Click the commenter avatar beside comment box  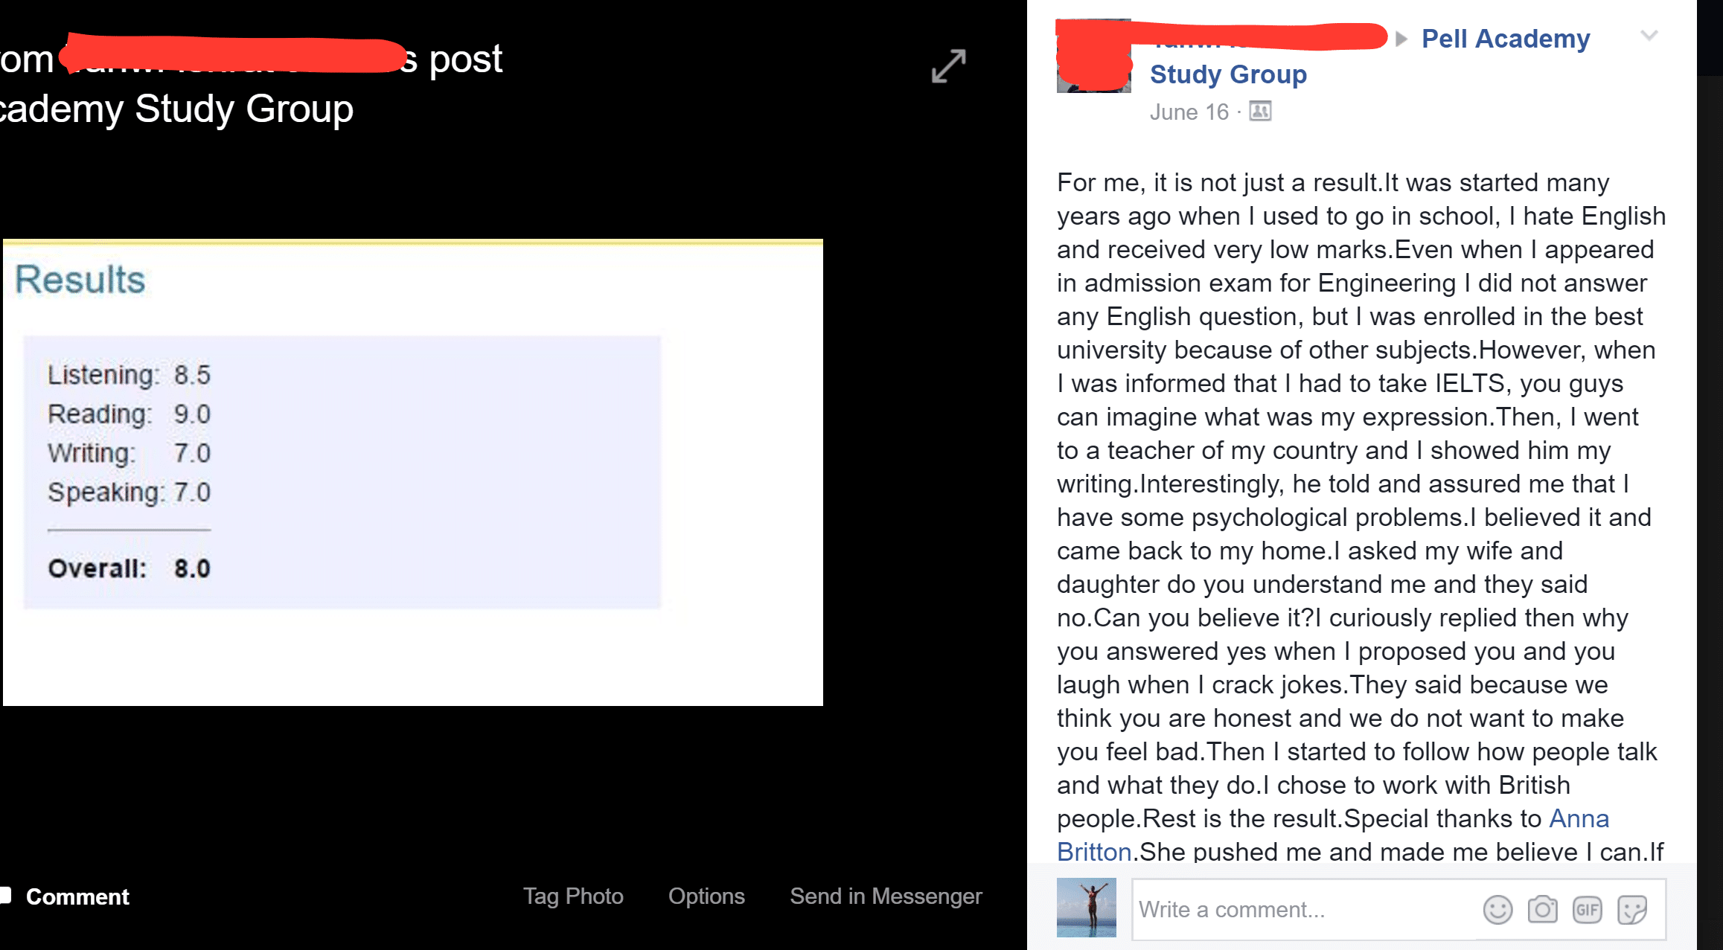(1086, 908)
